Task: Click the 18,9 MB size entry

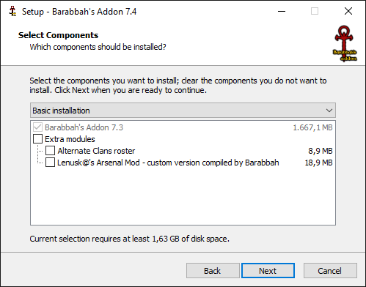Action: pyautogui.click(x=318, y=163)
